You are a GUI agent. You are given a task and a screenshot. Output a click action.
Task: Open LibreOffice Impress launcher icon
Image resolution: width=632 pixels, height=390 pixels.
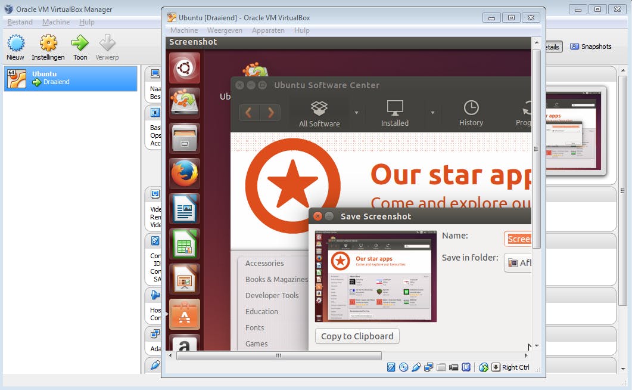185,279
